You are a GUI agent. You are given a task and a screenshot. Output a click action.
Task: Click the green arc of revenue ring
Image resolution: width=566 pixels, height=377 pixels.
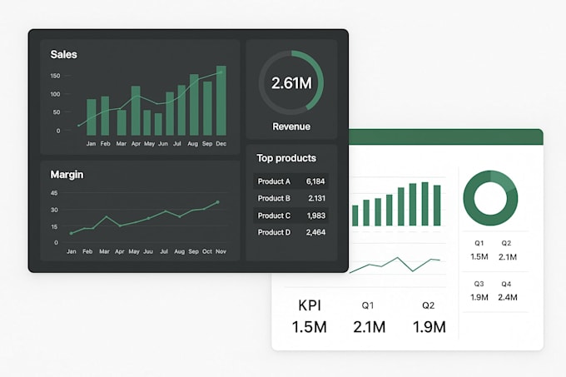point(318,77)
